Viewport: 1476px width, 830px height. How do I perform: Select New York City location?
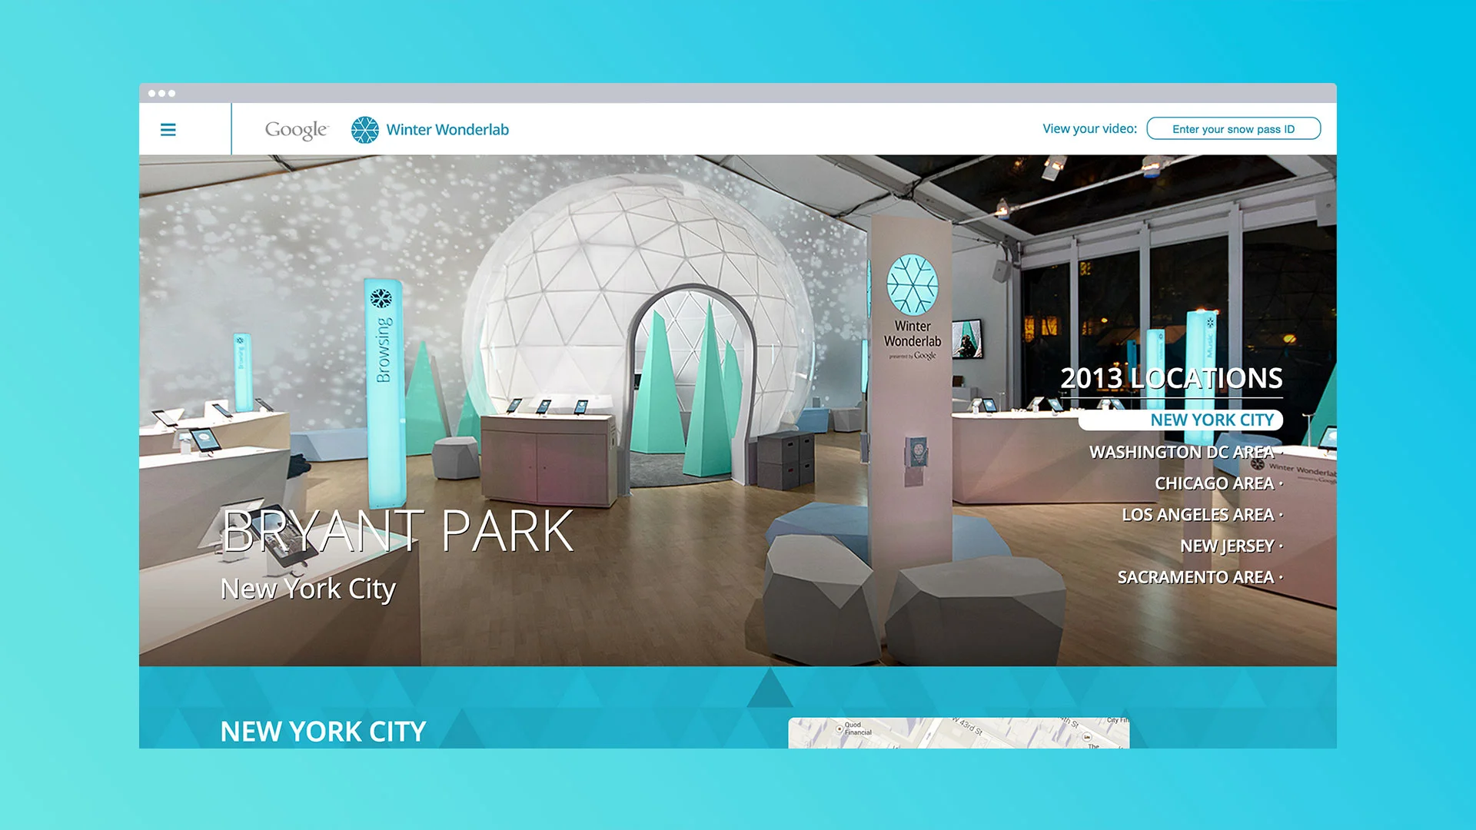pos(1181,420)
